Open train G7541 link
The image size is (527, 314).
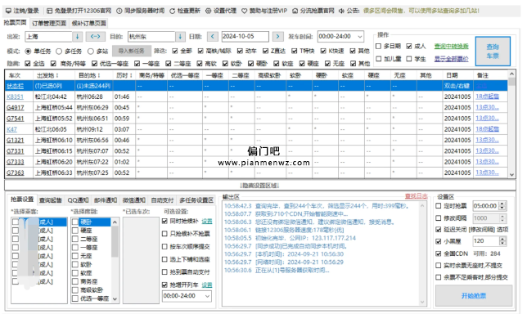[15, 119]
